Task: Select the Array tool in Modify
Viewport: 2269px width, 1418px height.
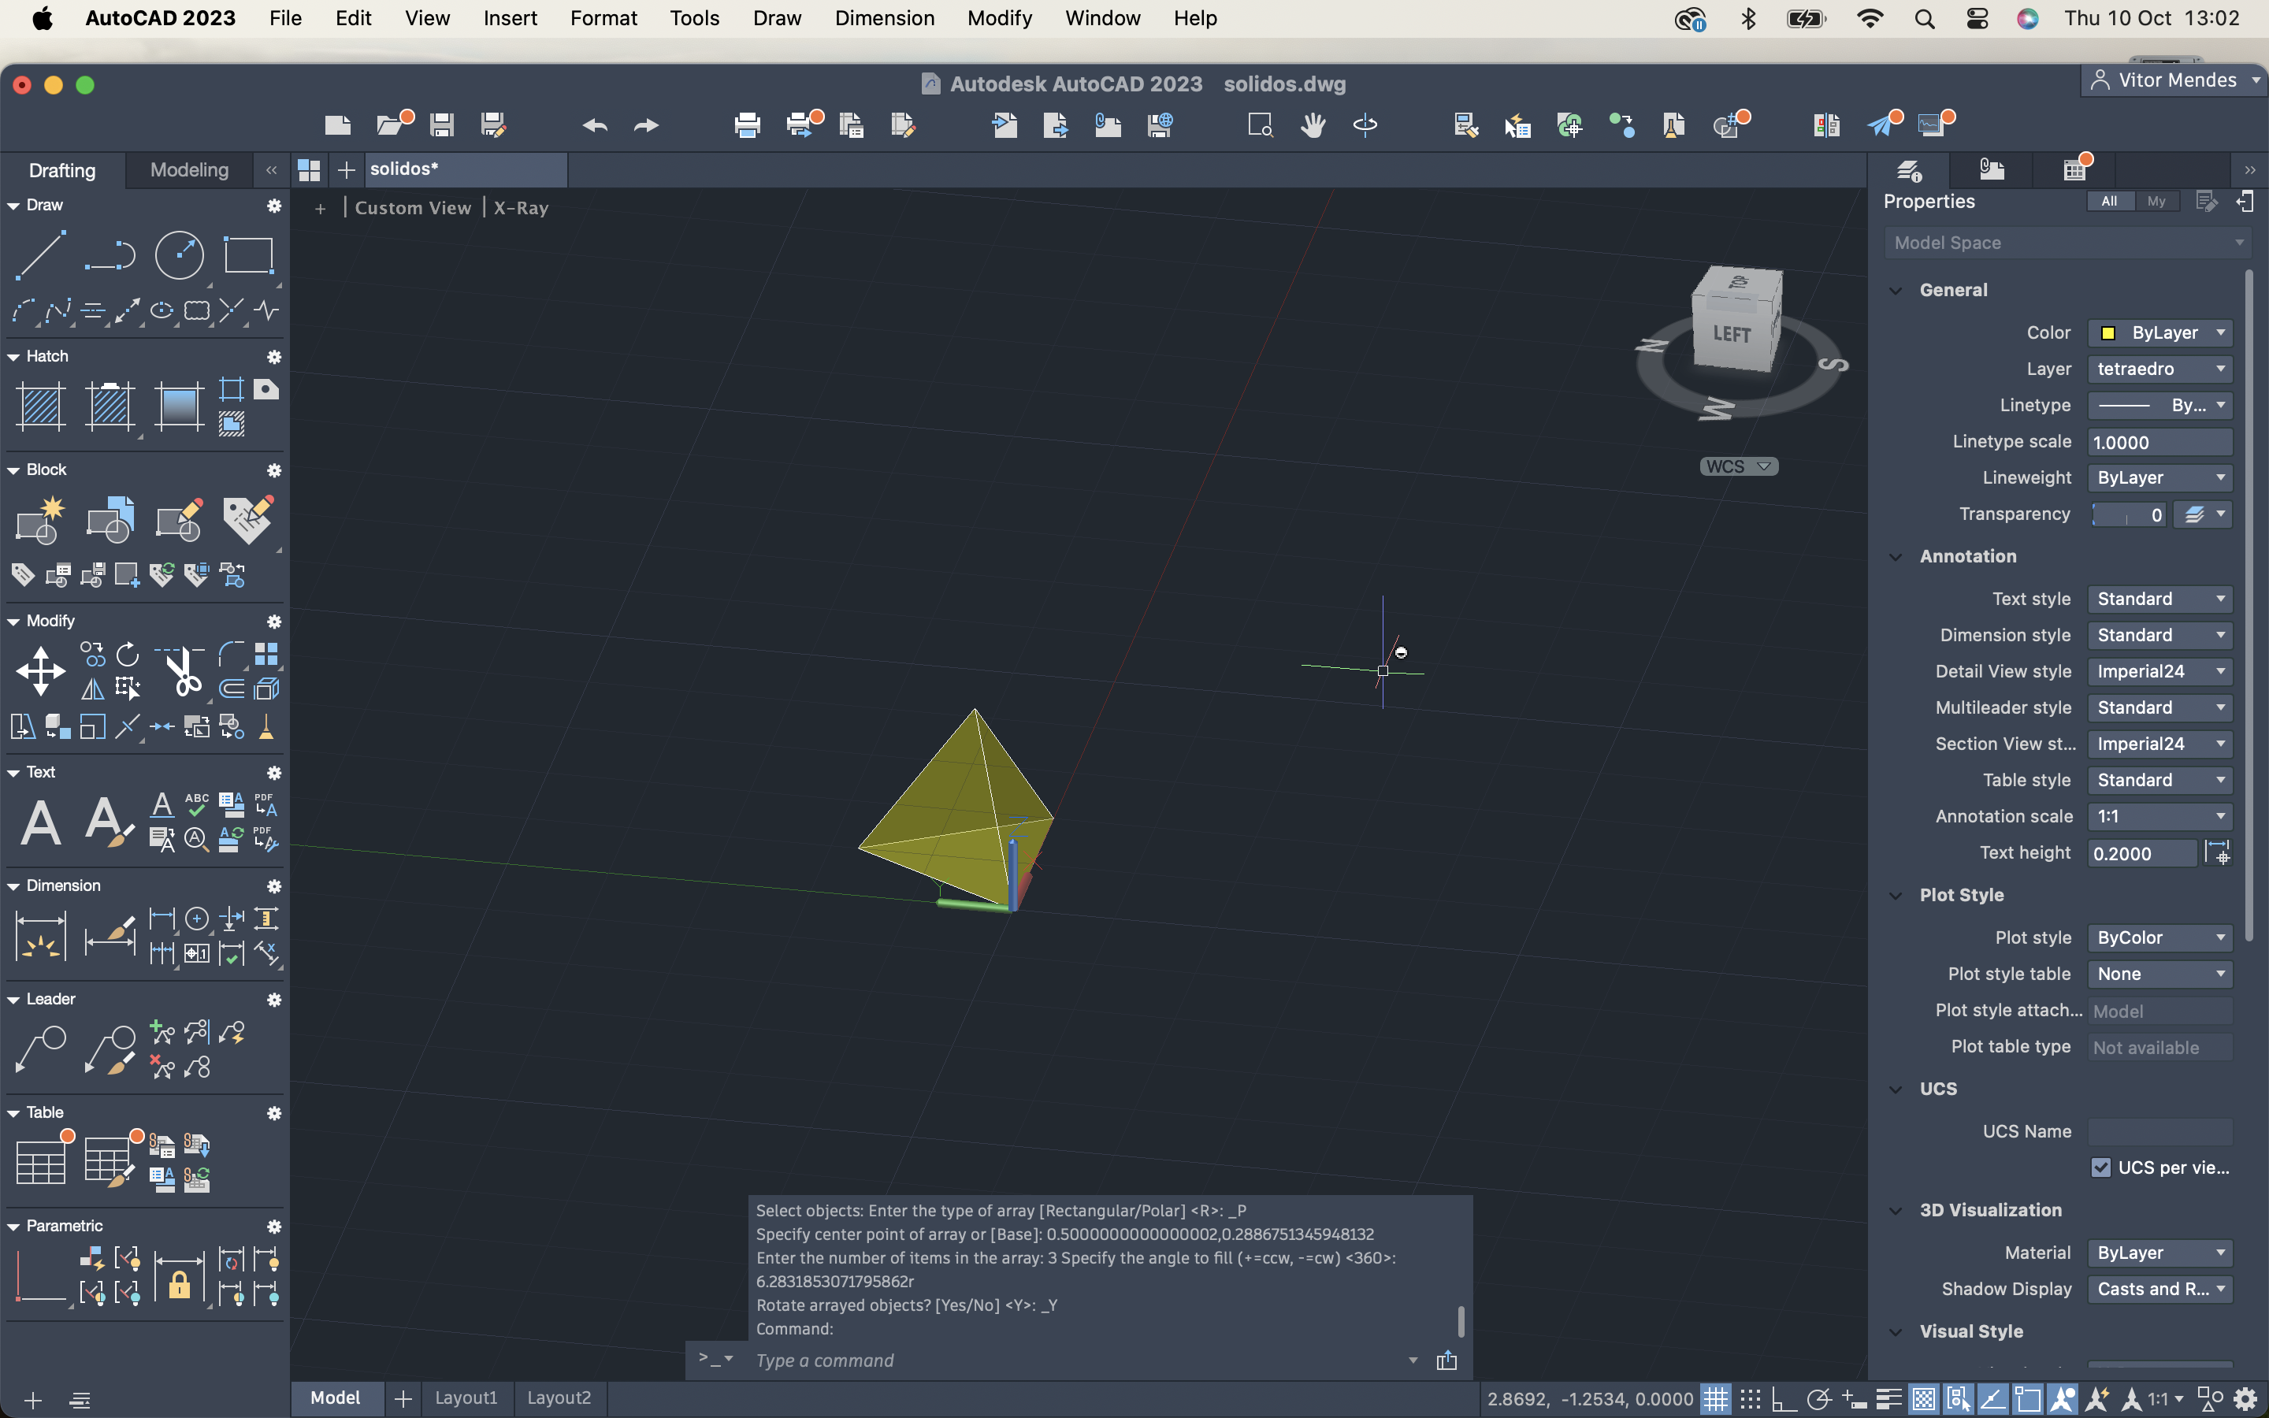Action: (x=266, y=654)
